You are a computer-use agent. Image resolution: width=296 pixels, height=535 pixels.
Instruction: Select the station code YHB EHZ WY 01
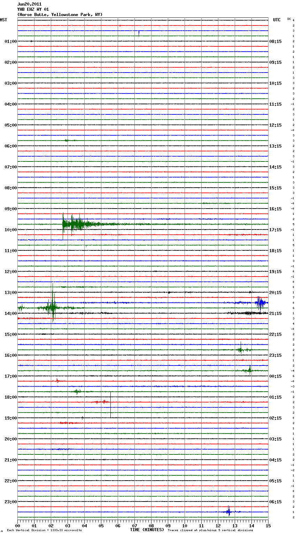pyautogui.click(x=33, y=9)
